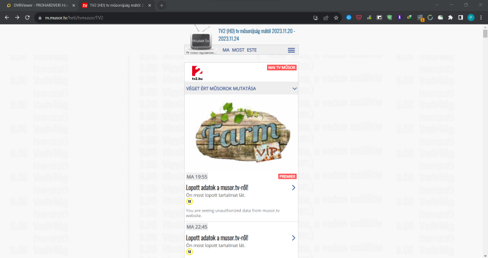Open the purple download extension
Viewport: 488px width, 258px height.
click(400, 18)
